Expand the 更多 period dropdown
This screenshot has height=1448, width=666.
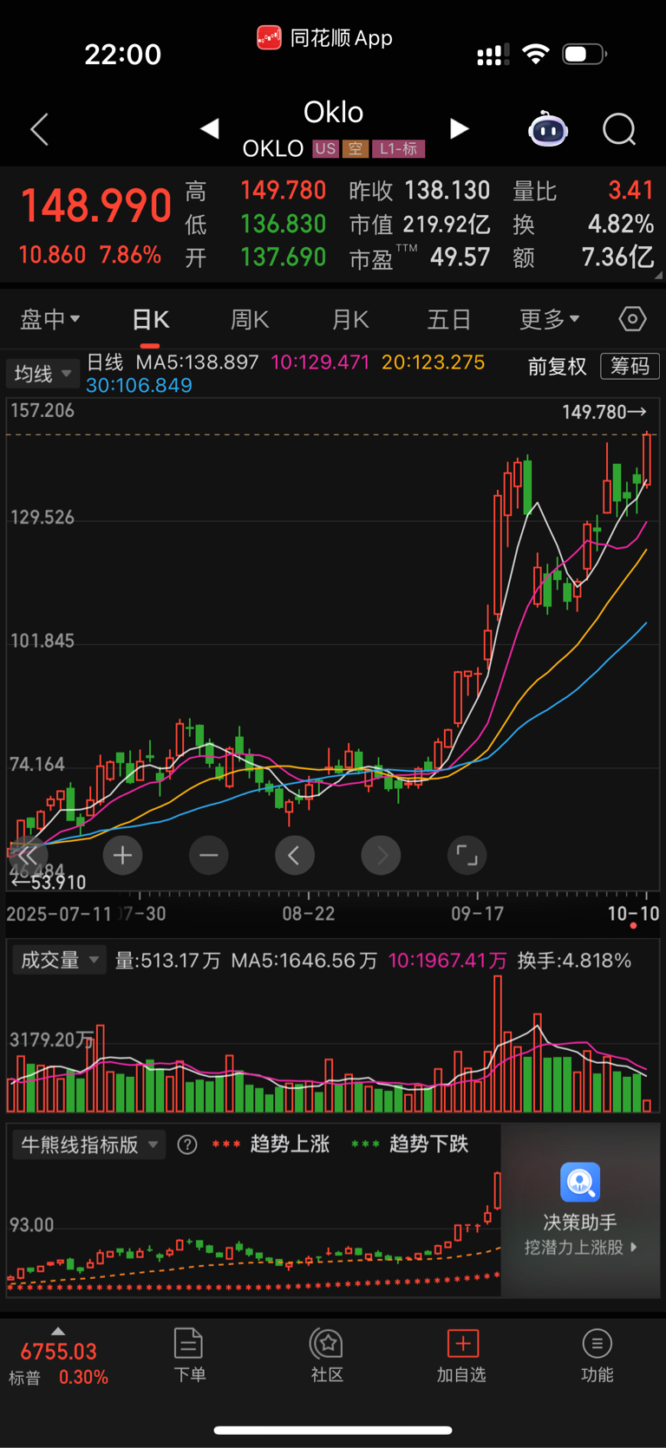[550, 319]
